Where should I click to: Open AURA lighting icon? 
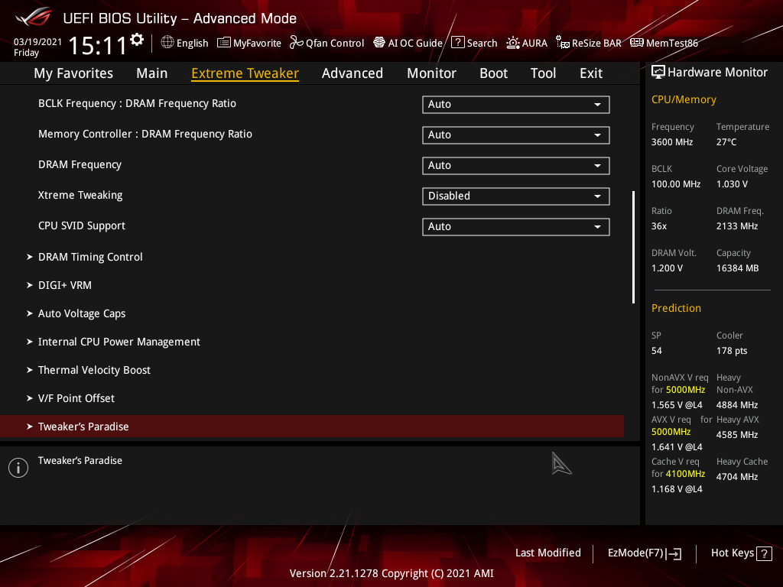point(513,43)
